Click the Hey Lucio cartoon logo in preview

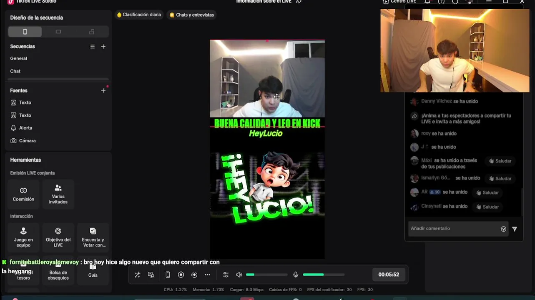pyautogui.click(x=267, y=187)
